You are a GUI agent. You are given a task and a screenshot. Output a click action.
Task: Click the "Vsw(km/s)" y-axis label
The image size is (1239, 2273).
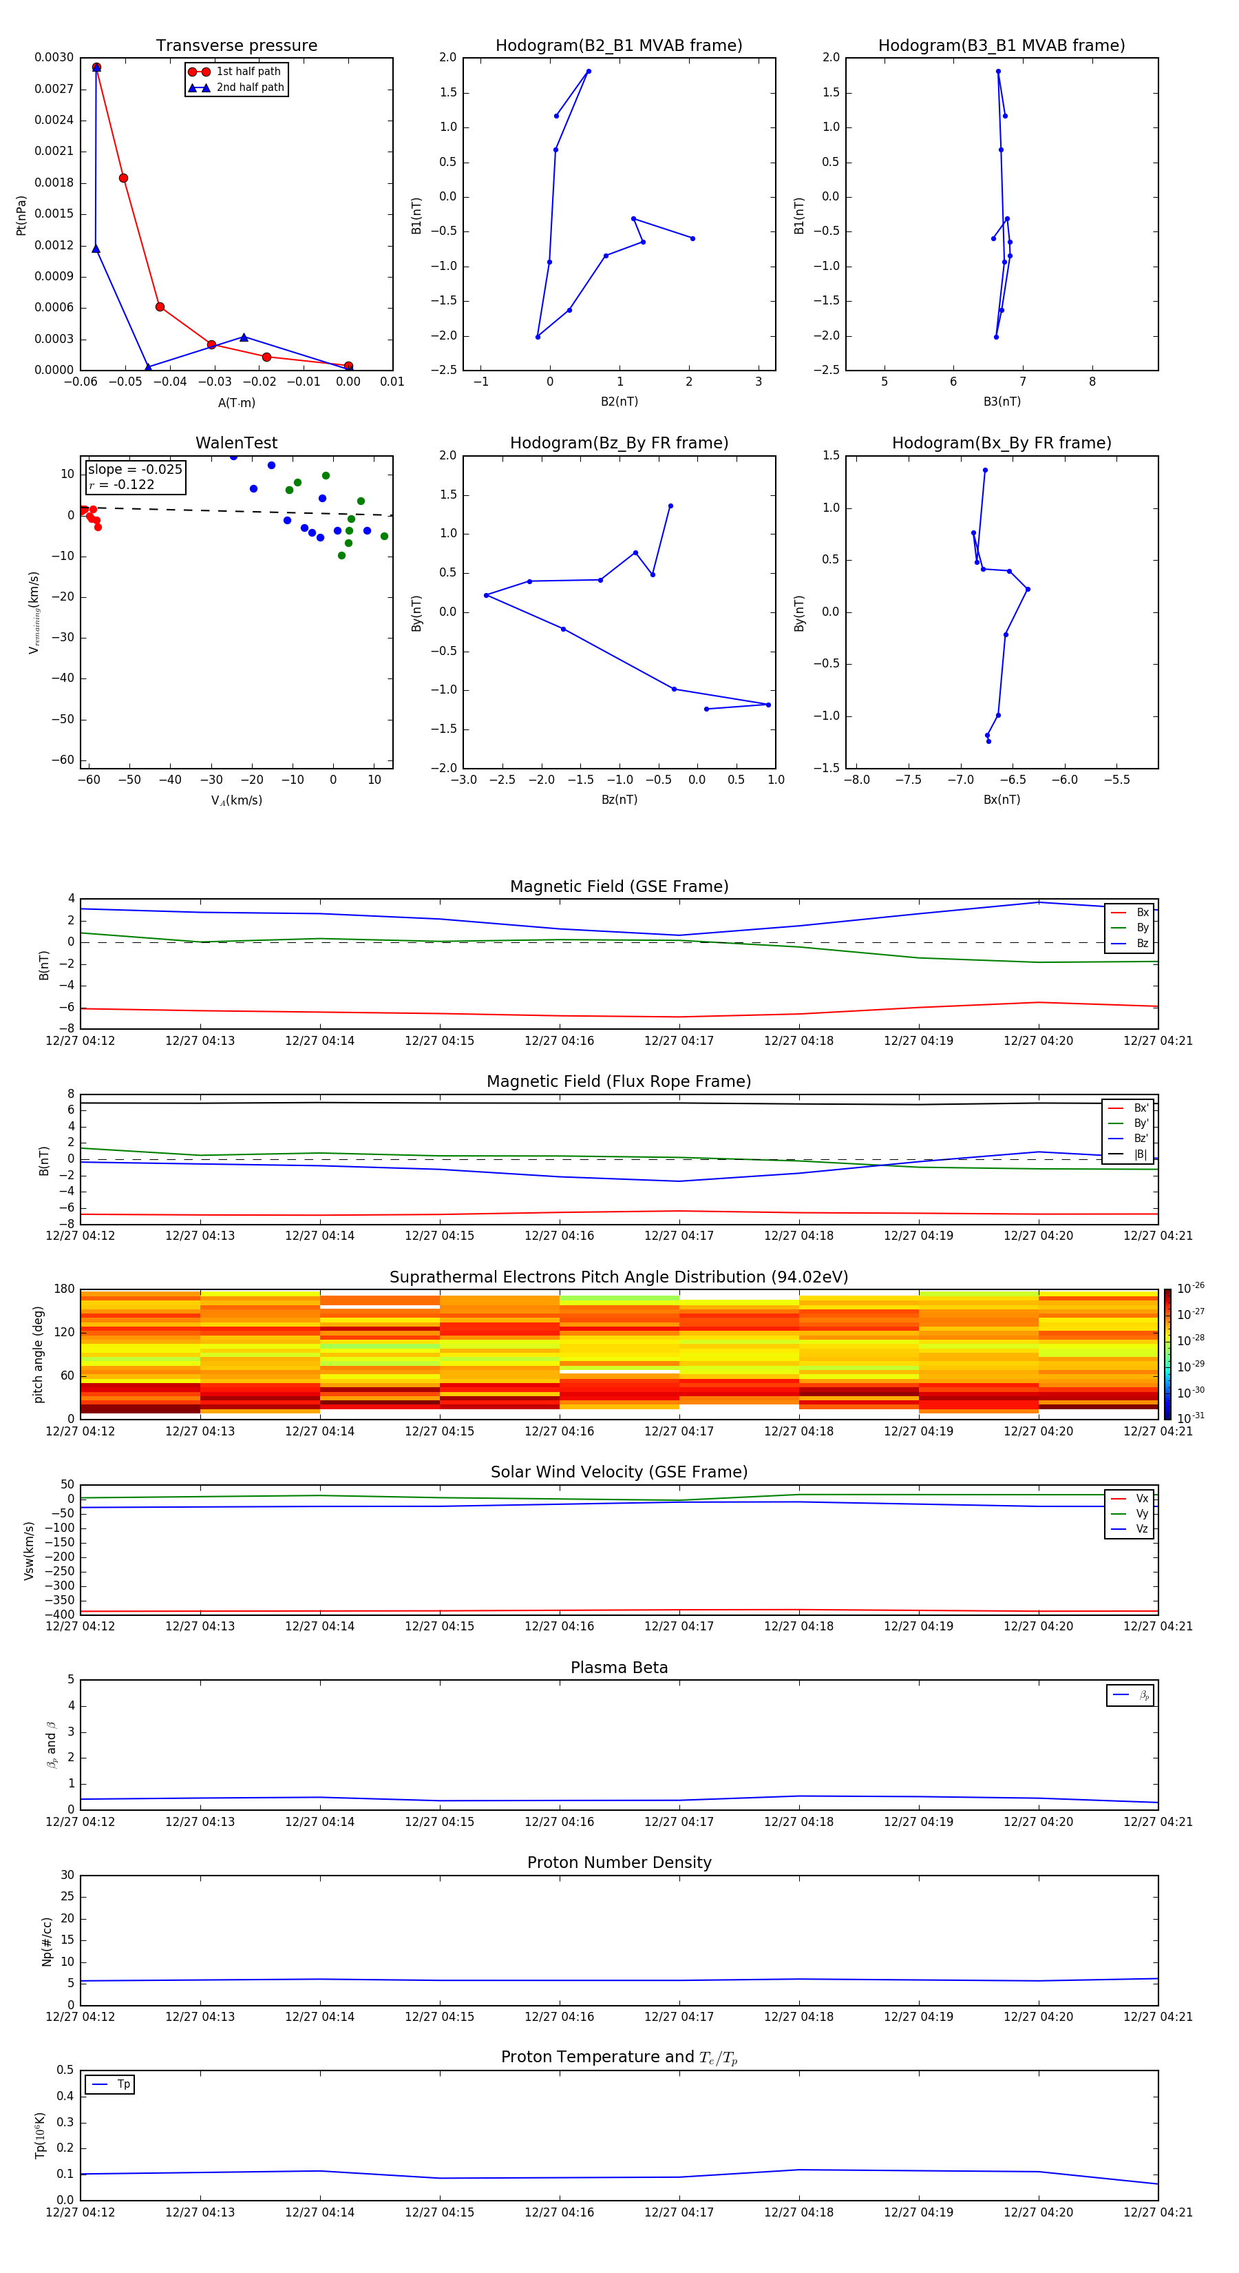[x=29, y=1550]
